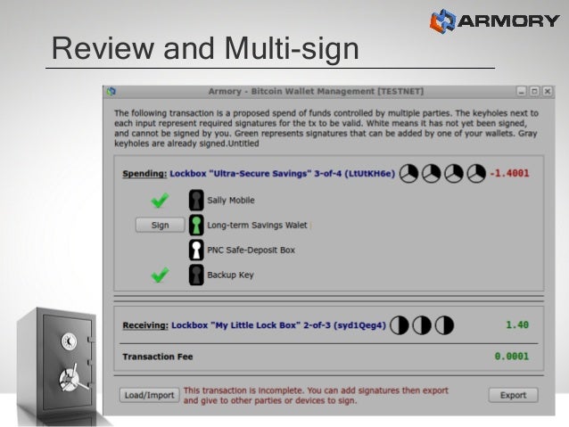This screenshot has width=569, height=427.
Task: Click the 1.40 receiving amount
Action: point(517,325)
